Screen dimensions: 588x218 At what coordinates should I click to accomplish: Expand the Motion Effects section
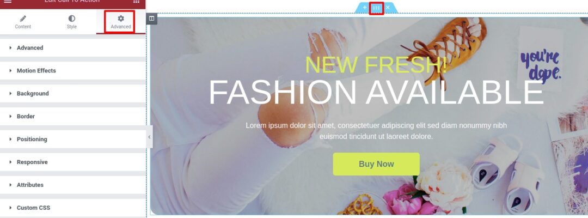[x=73, y=70]
